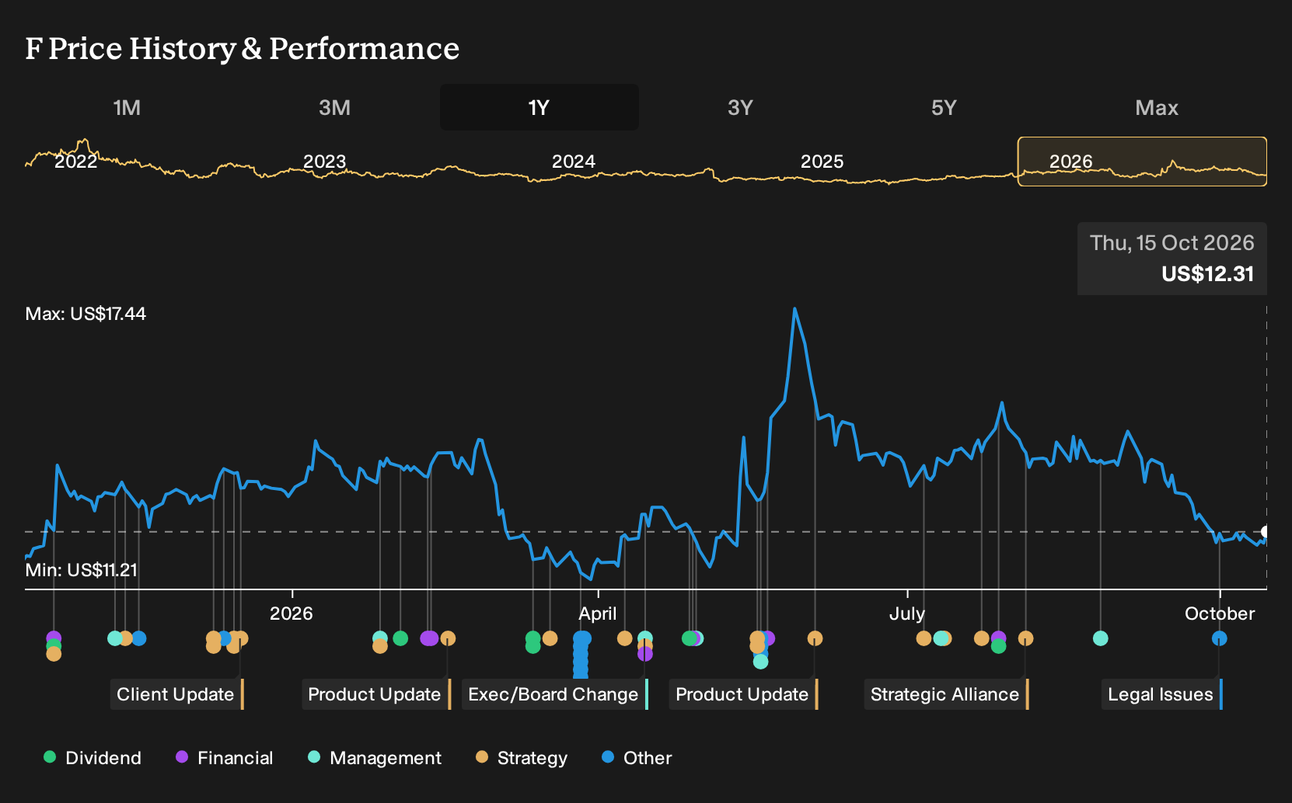The width and height of the screenshot is (1292, 803).
Task: Click the bottom teal dot in the May stack
Action: coord(761,662)
